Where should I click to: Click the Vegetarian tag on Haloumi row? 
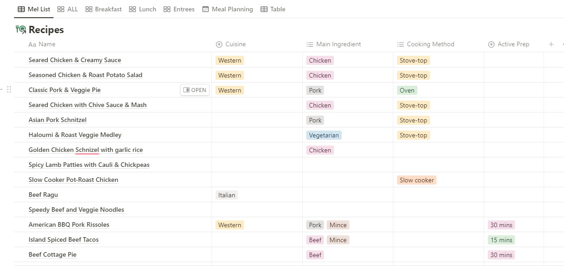pyautogui.click(x=324, y=135)
